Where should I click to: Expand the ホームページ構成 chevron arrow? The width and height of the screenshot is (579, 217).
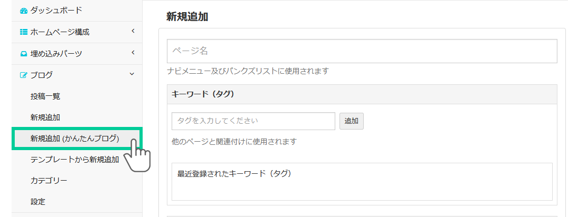tap(133, 32)
